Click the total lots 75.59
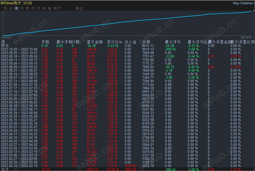 click(x=46, y=169)
